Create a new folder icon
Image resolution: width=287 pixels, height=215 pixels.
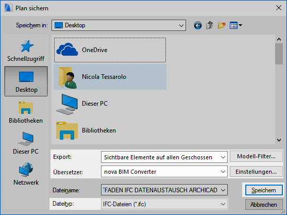(222, 25)
